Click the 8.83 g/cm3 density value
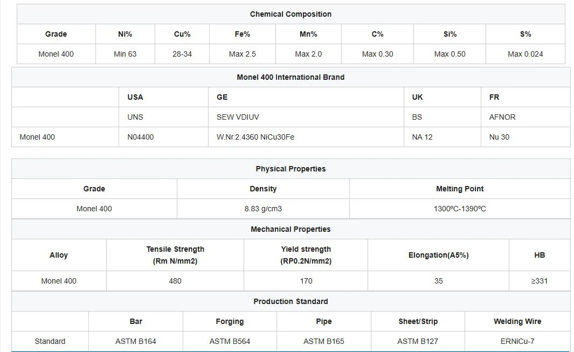 263,209
